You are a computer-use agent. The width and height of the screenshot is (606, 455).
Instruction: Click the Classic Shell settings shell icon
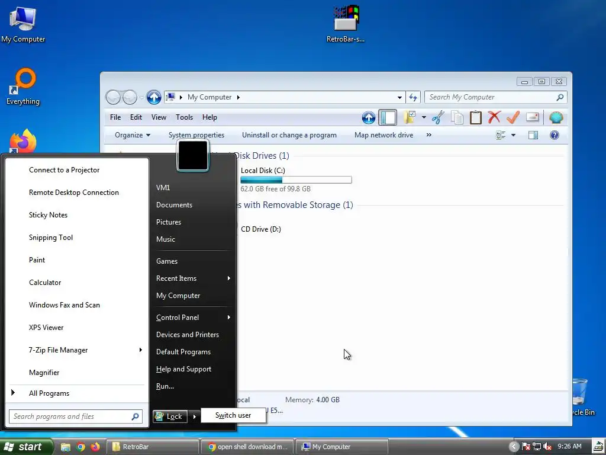556,117
